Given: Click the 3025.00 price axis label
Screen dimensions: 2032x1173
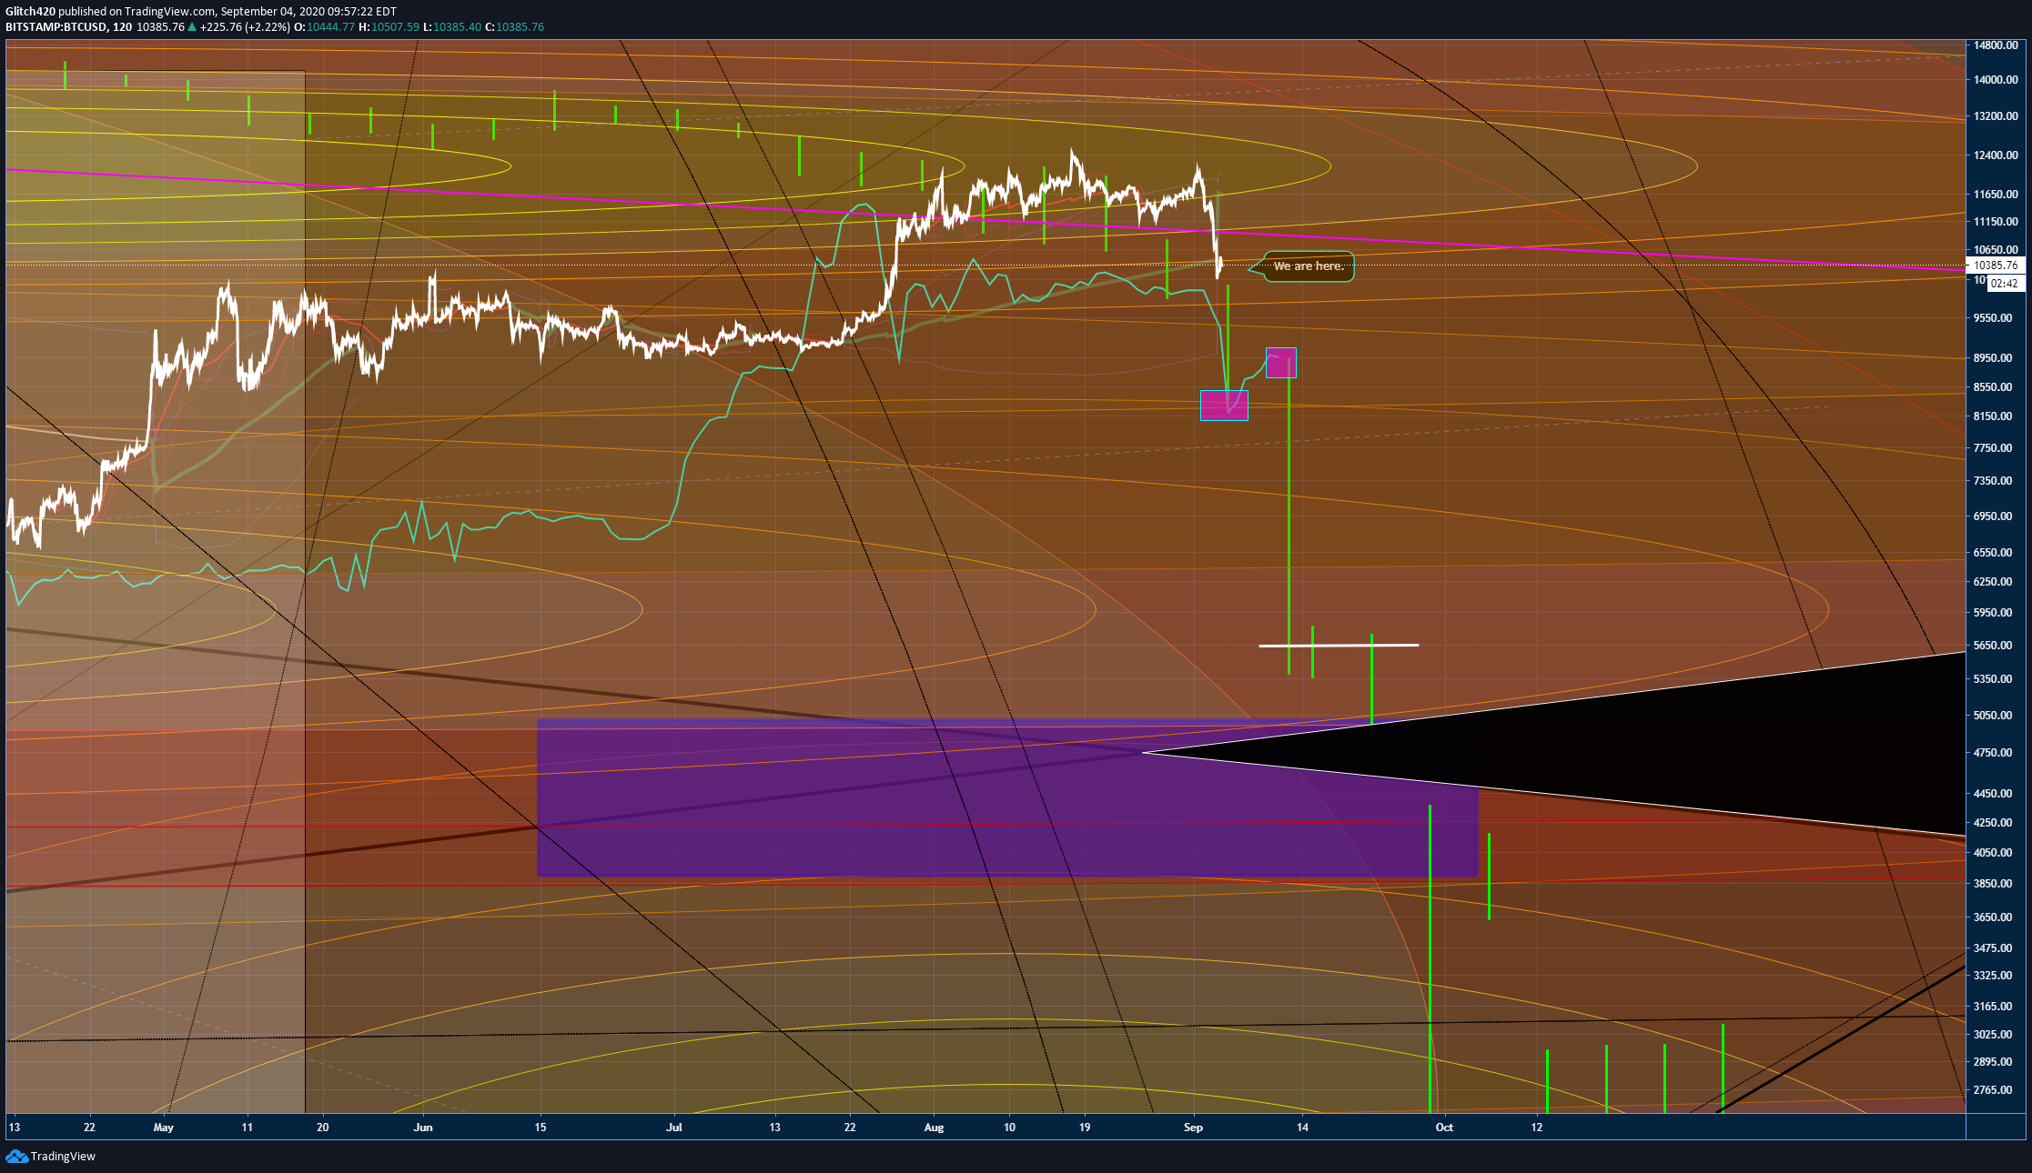Looking at the screenshot, I should tap(1992, 1035).
